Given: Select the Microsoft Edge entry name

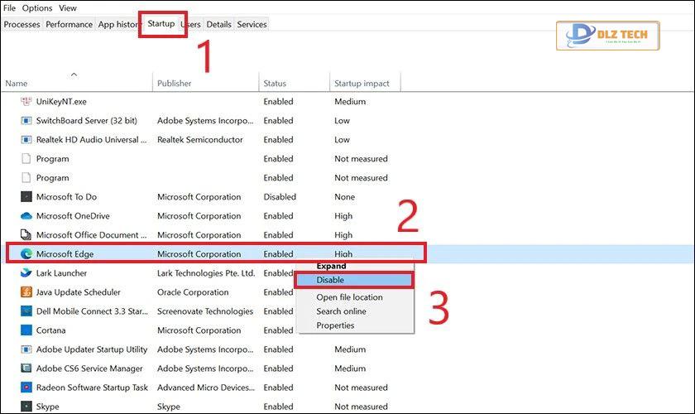Looking at the screenshot, I should [65, 254].
